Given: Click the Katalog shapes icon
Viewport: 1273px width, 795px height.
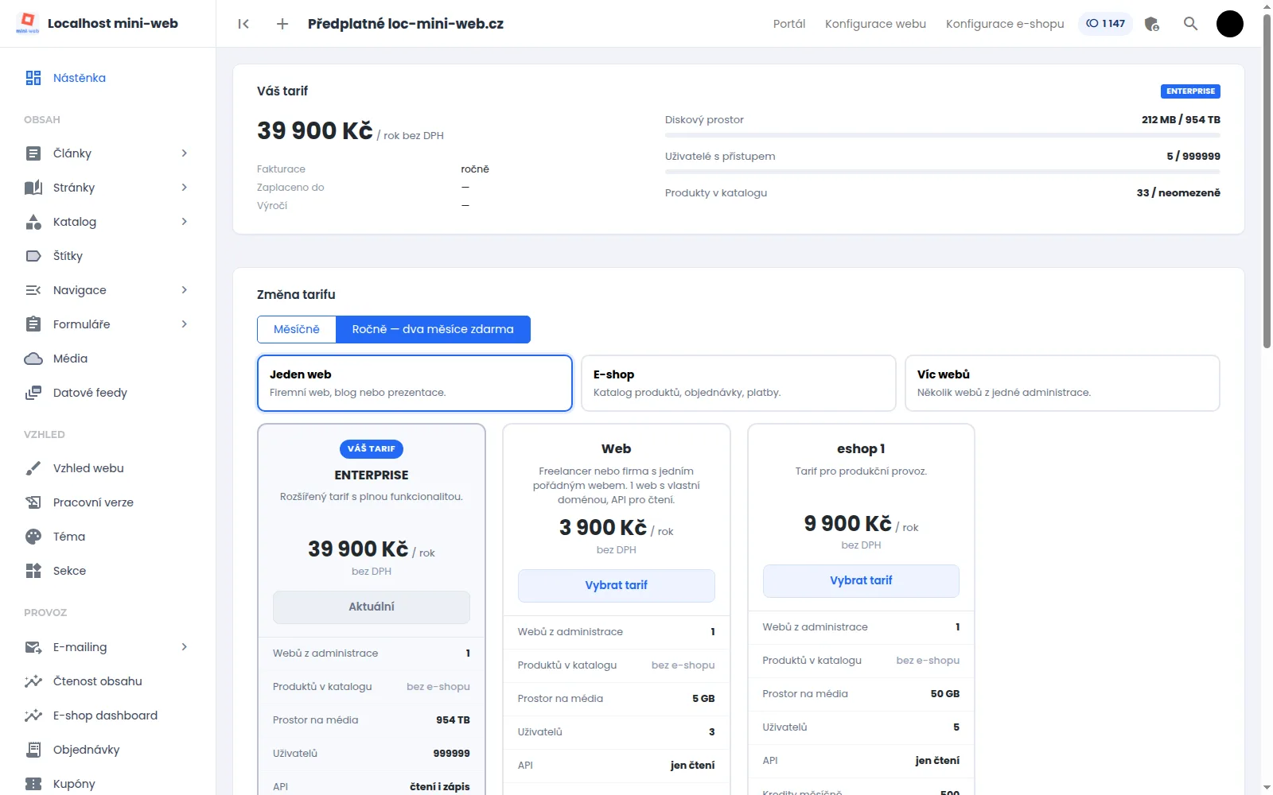Looking at the screenshot, I should click(33, 222).
